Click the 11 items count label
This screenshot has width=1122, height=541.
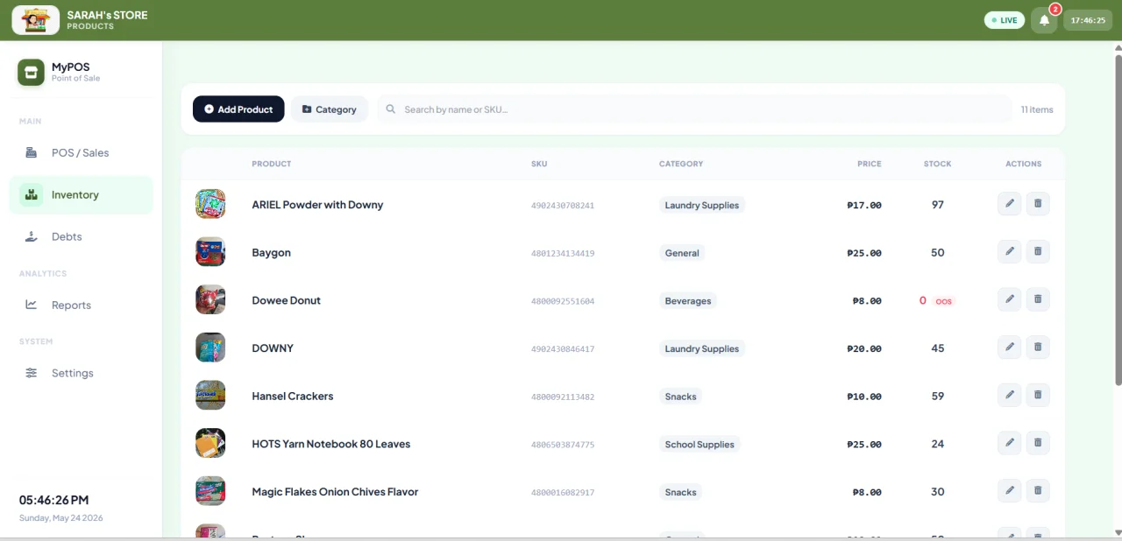(x=1037, y=109)
